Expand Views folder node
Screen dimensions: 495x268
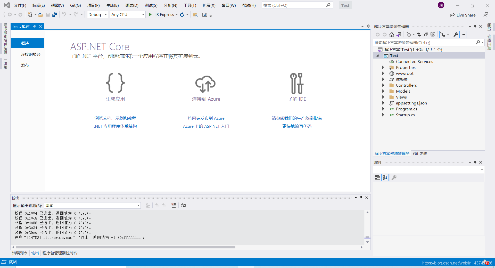point(383,97)
